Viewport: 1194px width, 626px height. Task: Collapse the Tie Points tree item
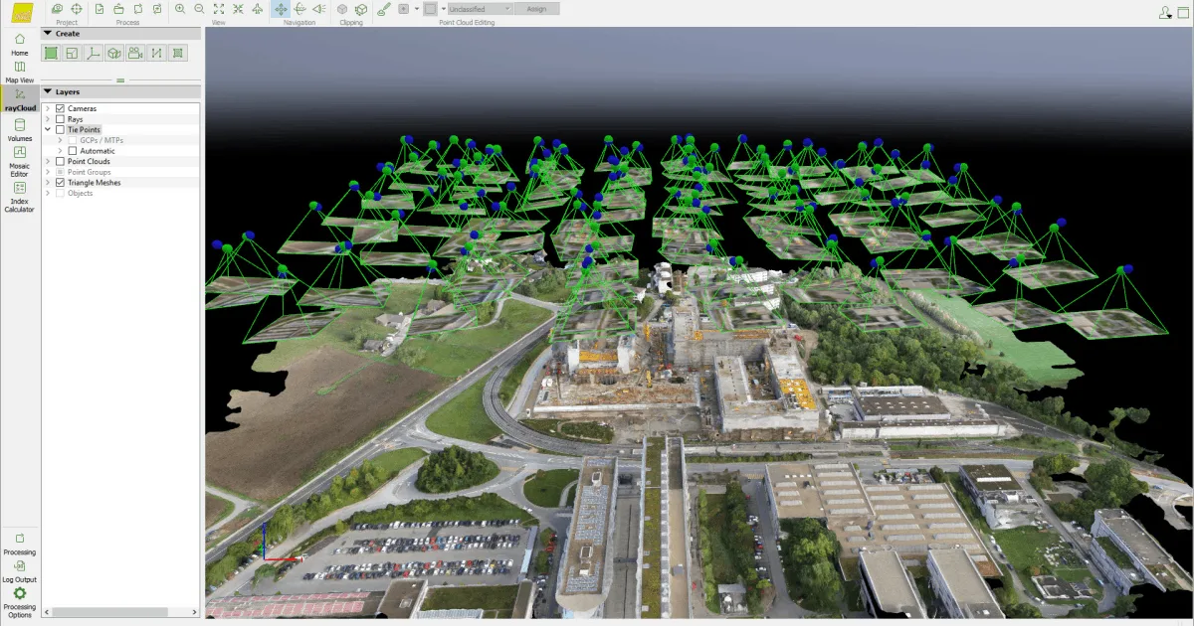[x=48, y=129]
